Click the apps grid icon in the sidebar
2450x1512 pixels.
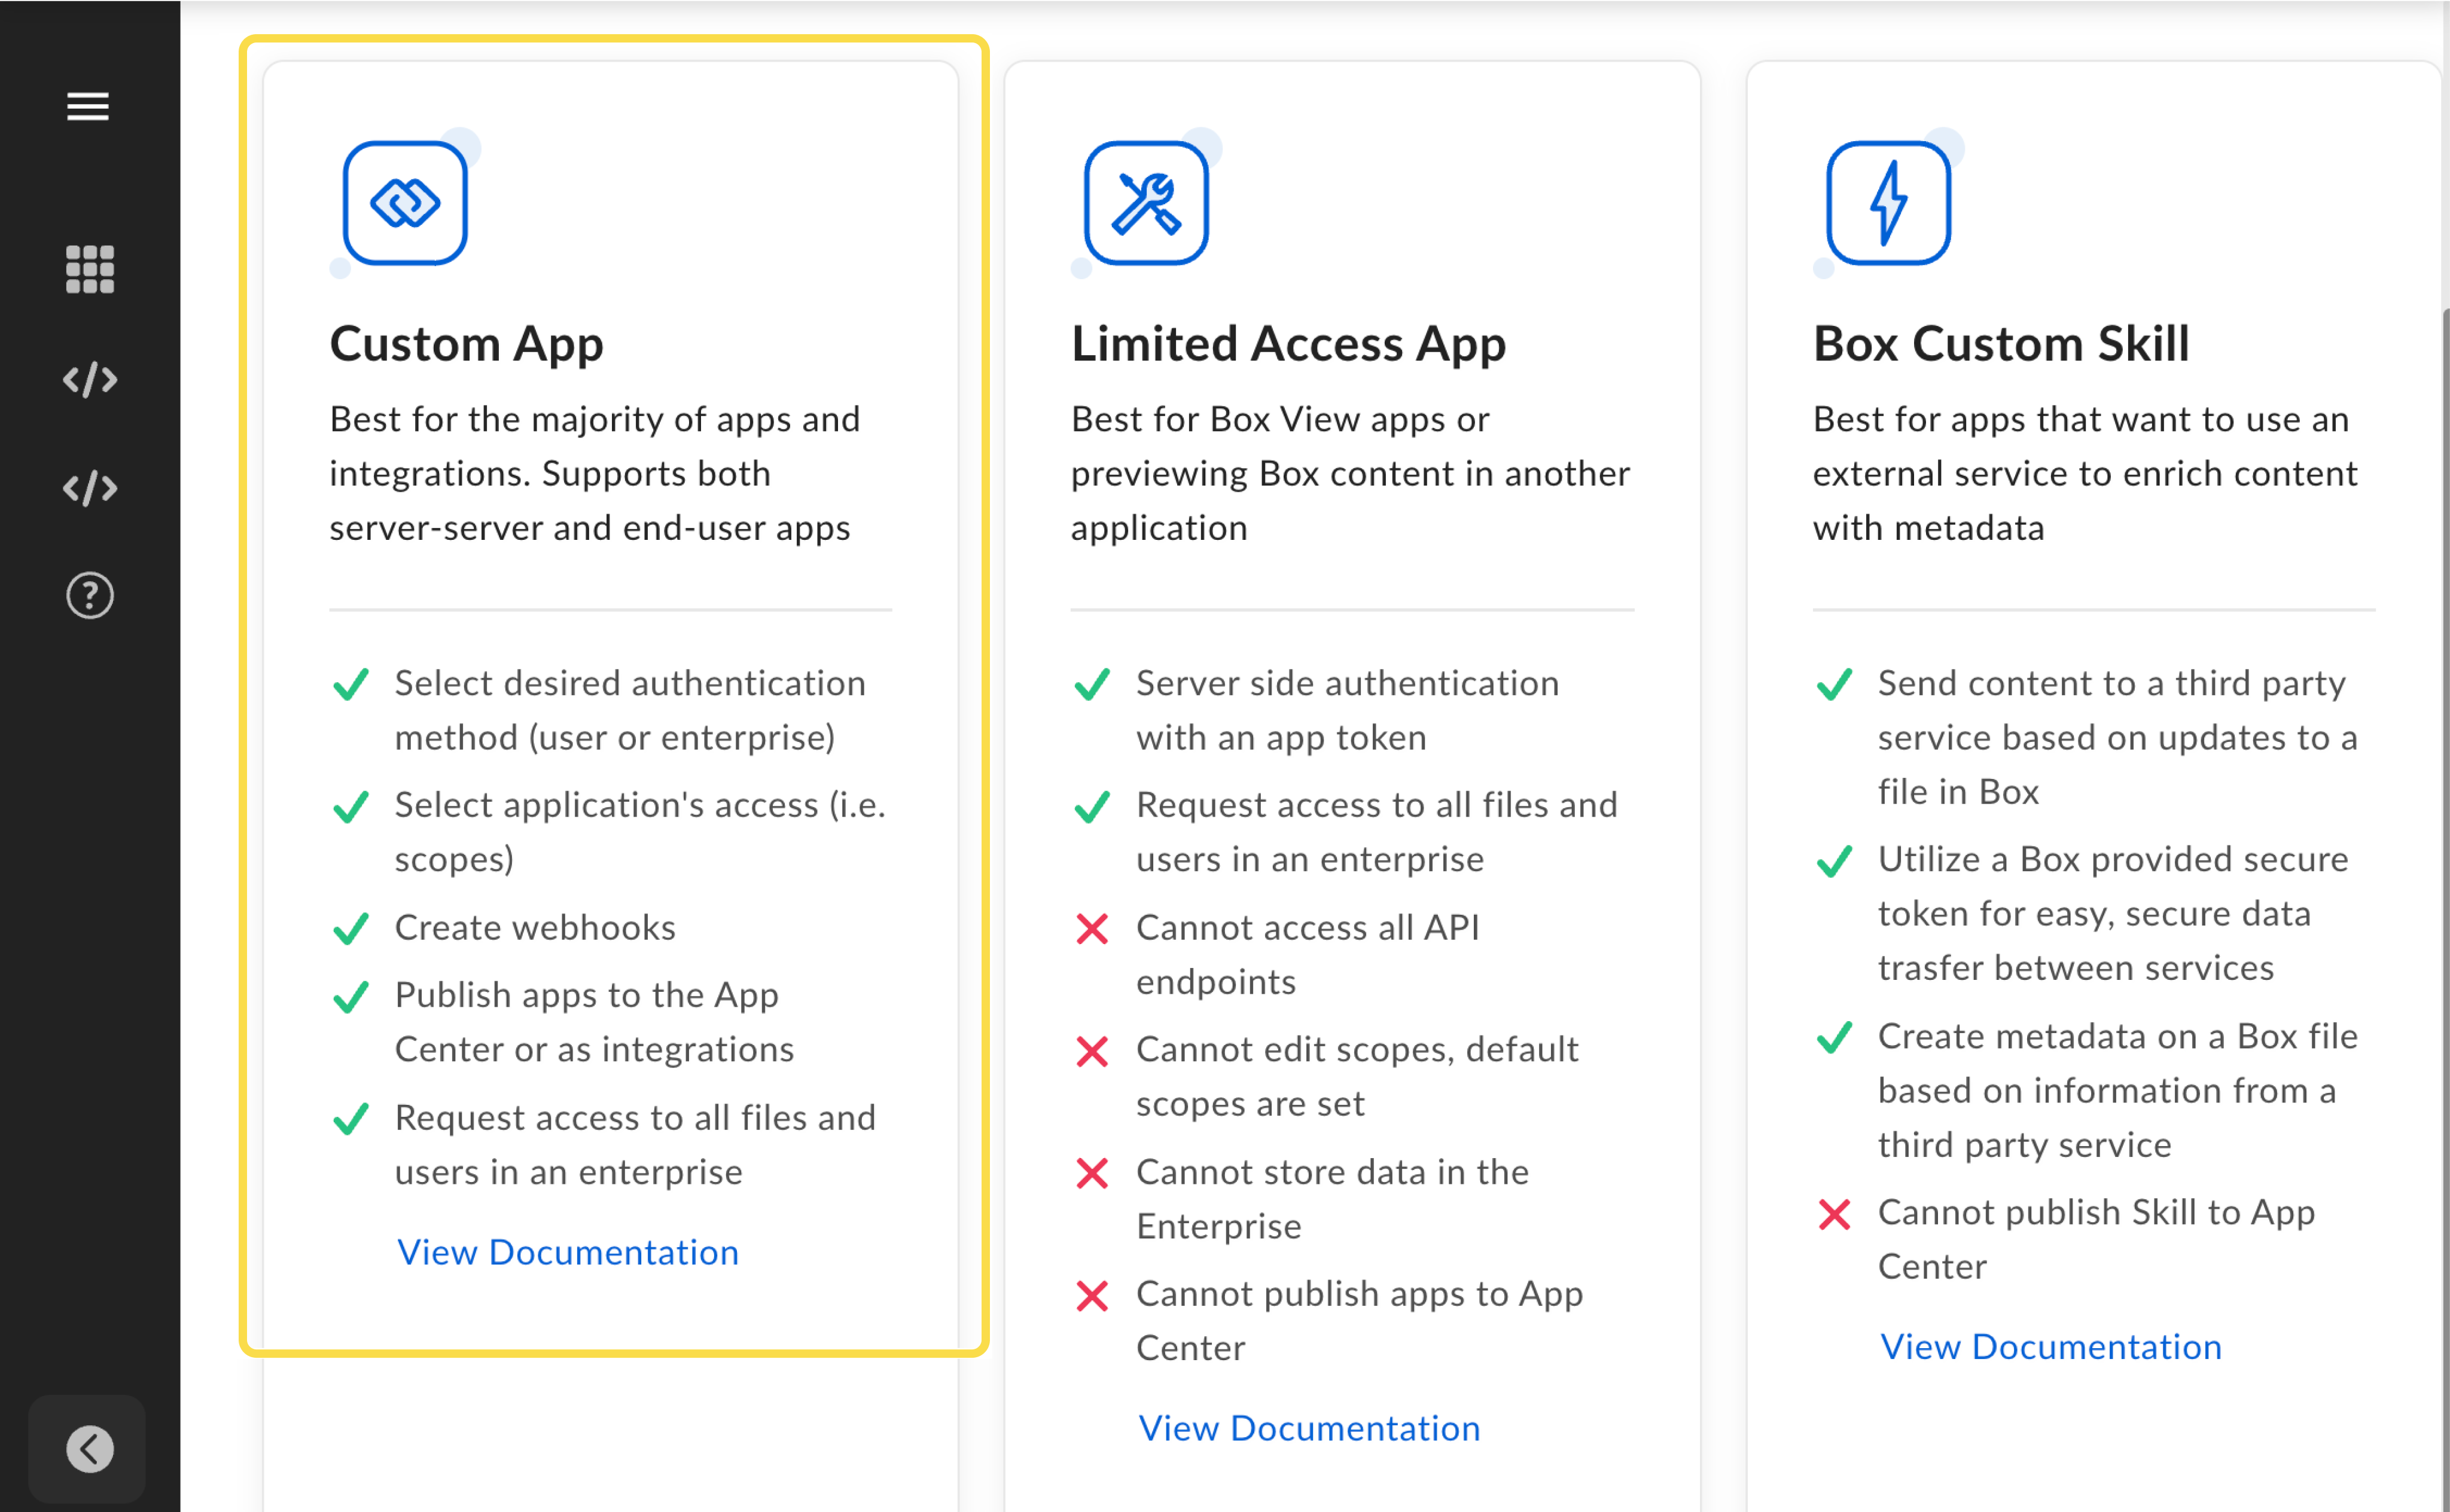(88, 269)
